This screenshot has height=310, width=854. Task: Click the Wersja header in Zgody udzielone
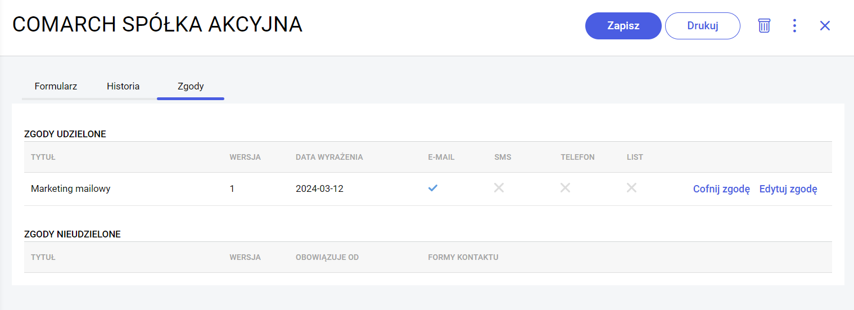point(245,157)
